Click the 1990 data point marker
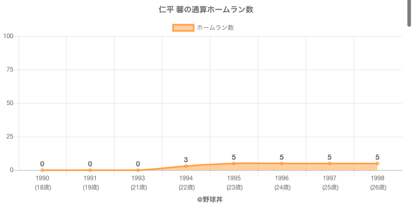The width and height of the screenshot is (412, 206). click(x=42, y=170)
